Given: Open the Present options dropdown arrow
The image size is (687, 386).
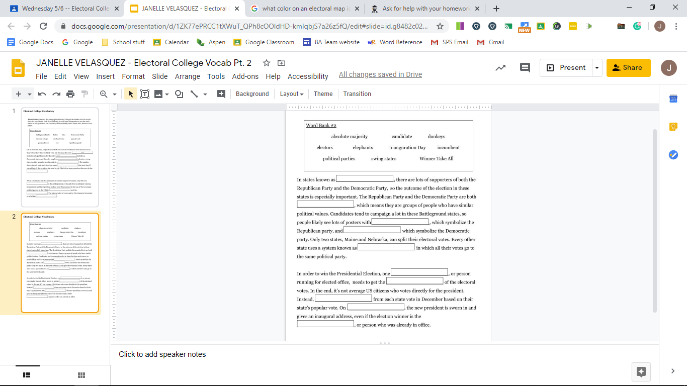Looking at the screenshot, I should pyautogui.click(x=597, y=68).
